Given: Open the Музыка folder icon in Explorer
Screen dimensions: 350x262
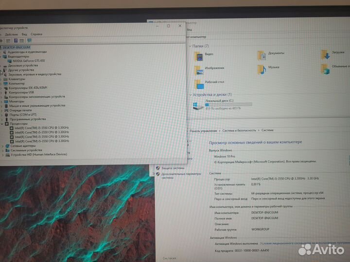Looking at the screenshot, I should (x=262, y=69).
